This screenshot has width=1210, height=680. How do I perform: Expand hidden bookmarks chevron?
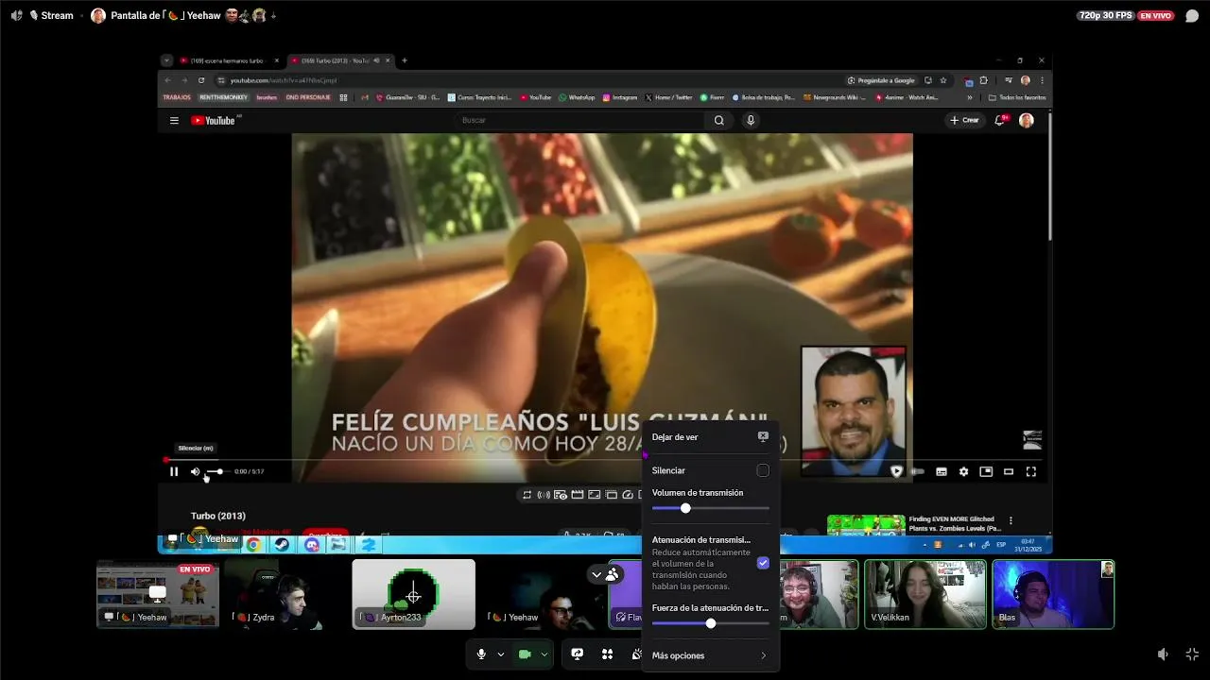point(969,97)
